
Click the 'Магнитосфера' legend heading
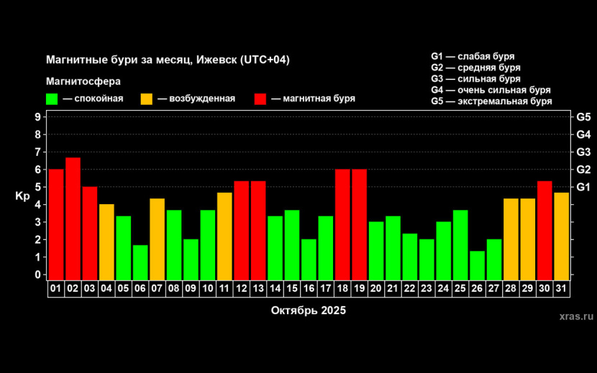point(83,81)
